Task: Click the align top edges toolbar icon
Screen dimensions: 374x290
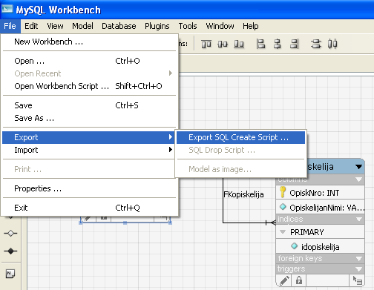Action: (206, 45)
